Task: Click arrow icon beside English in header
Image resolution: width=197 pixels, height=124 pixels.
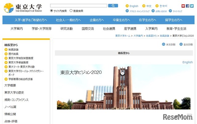Action: click(127, 6)
